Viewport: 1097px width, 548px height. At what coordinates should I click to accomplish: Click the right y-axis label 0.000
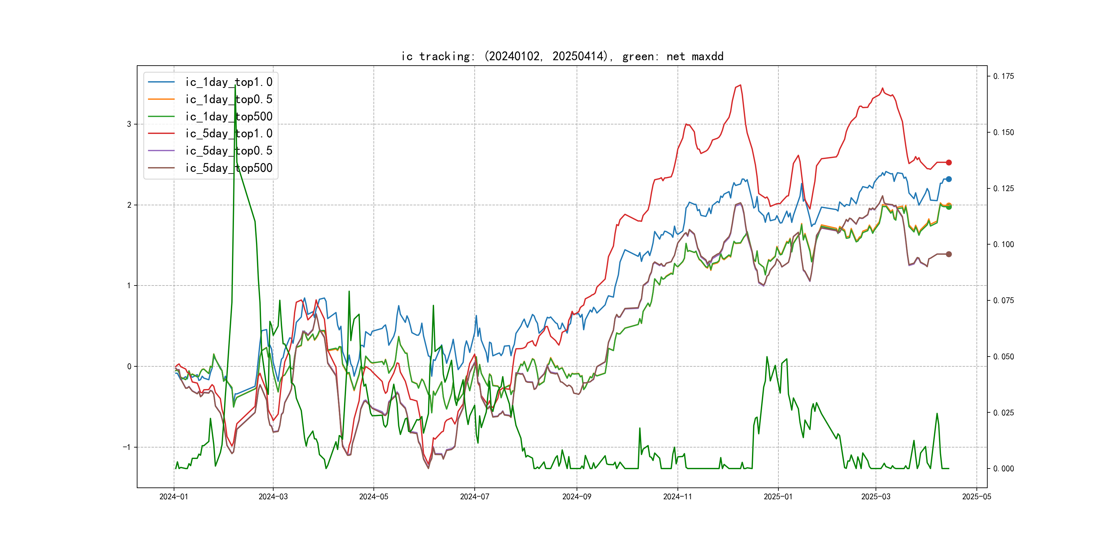tap(1003, 469)
